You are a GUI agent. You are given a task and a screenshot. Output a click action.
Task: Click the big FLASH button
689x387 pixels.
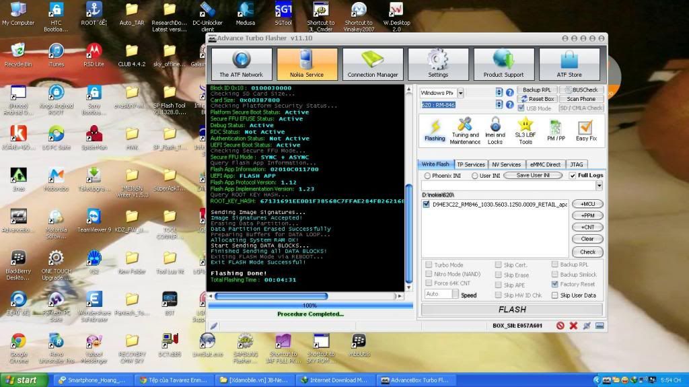click(512, 310)
